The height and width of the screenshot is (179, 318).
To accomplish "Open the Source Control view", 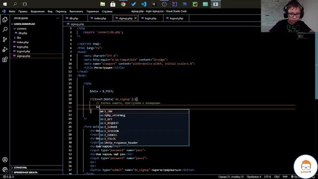I will pyautogui.click(x=5, y=39).
